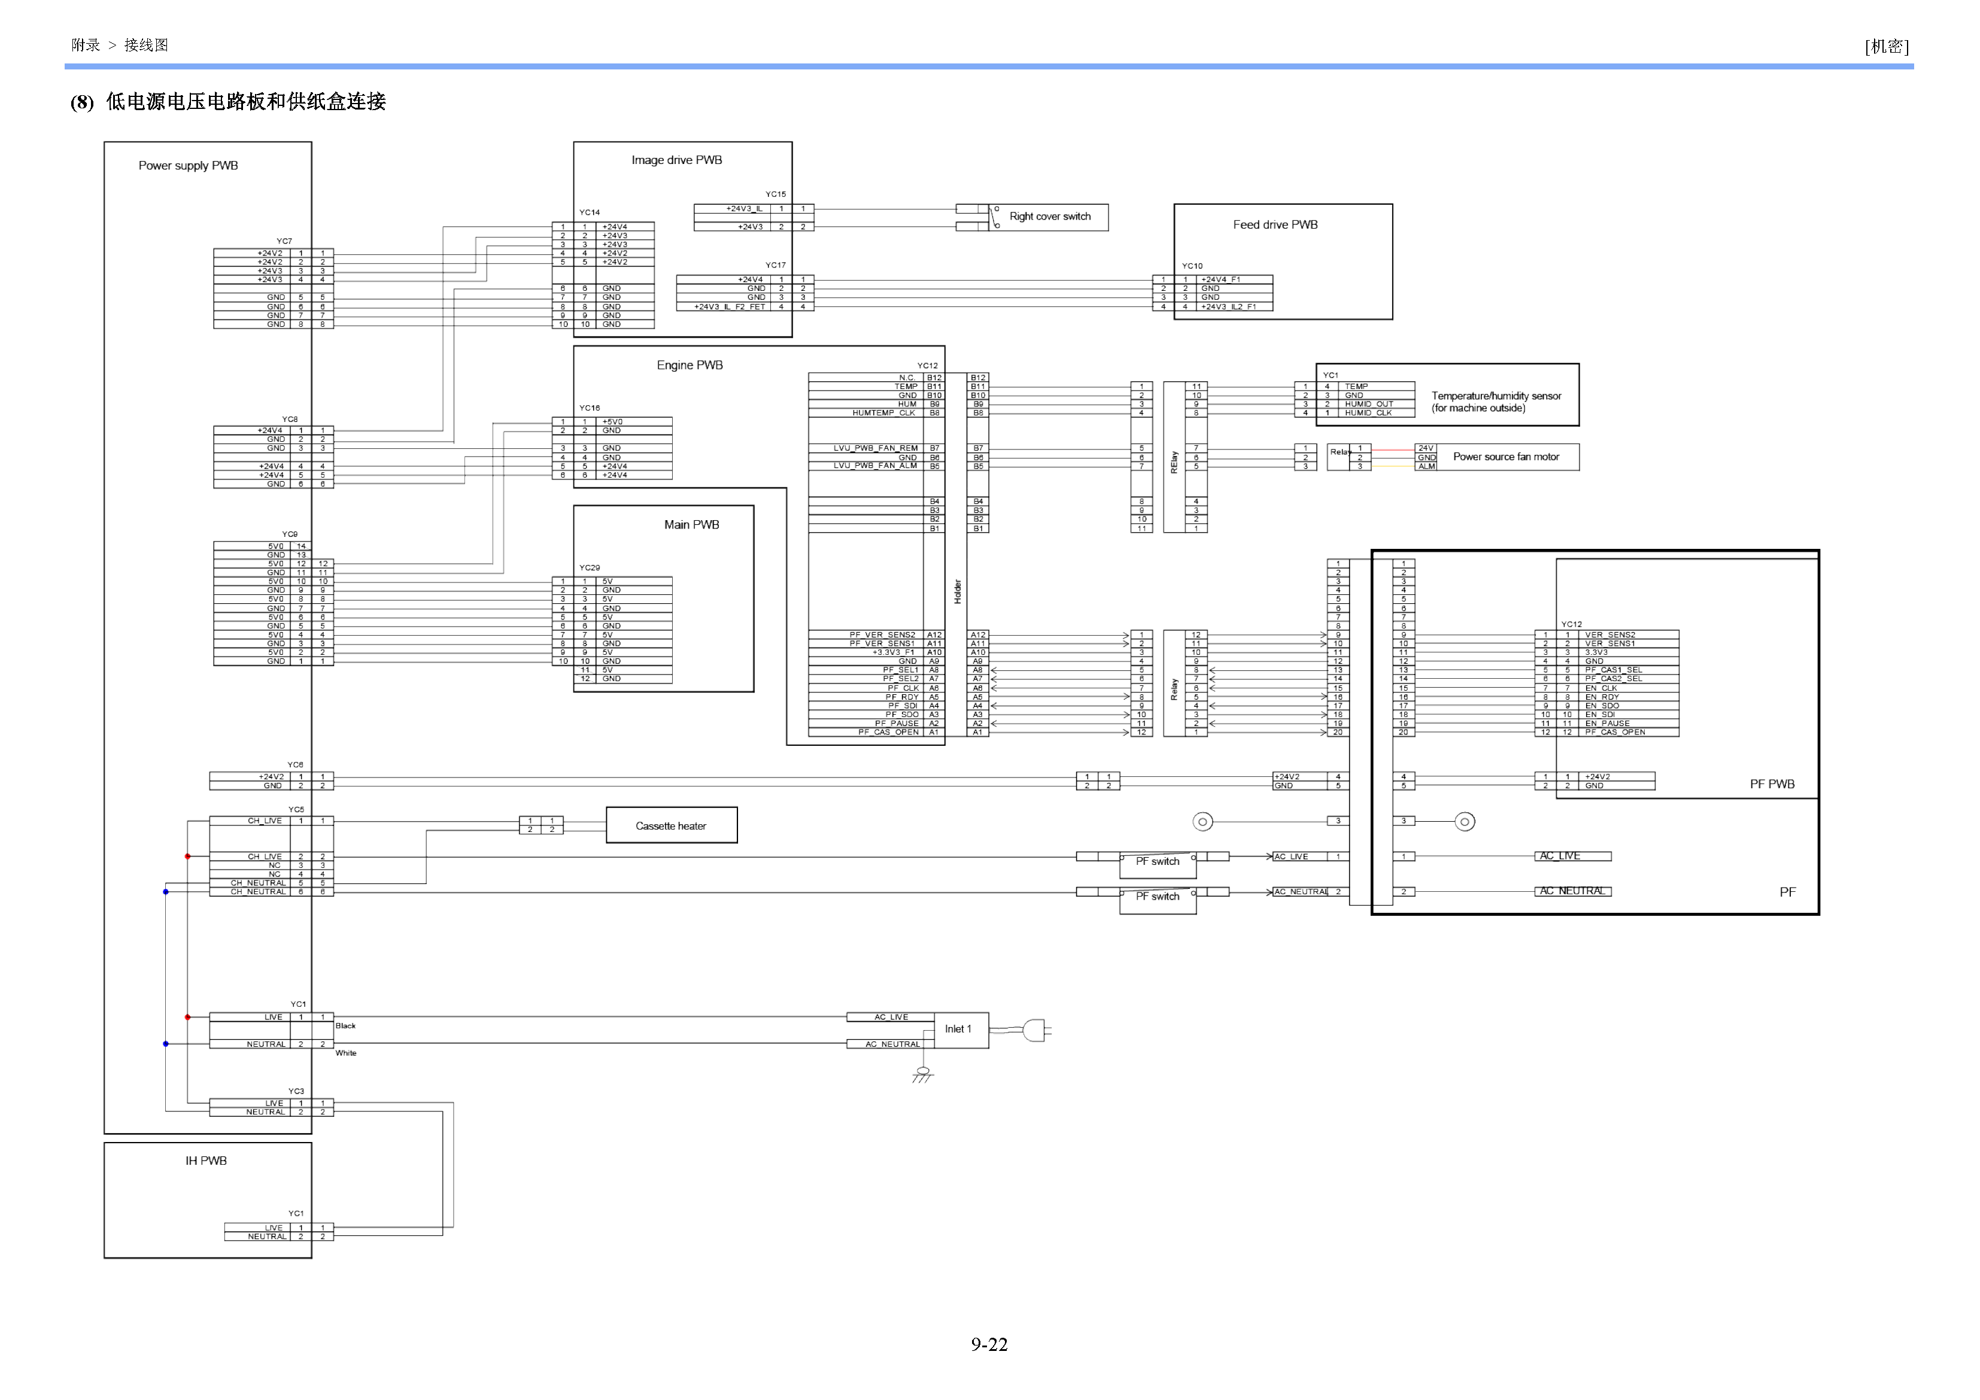This screenshot has height=1400, width=1980.
Task: Click the Temperature/humidity sensor label
Action: pos(1496,401)
